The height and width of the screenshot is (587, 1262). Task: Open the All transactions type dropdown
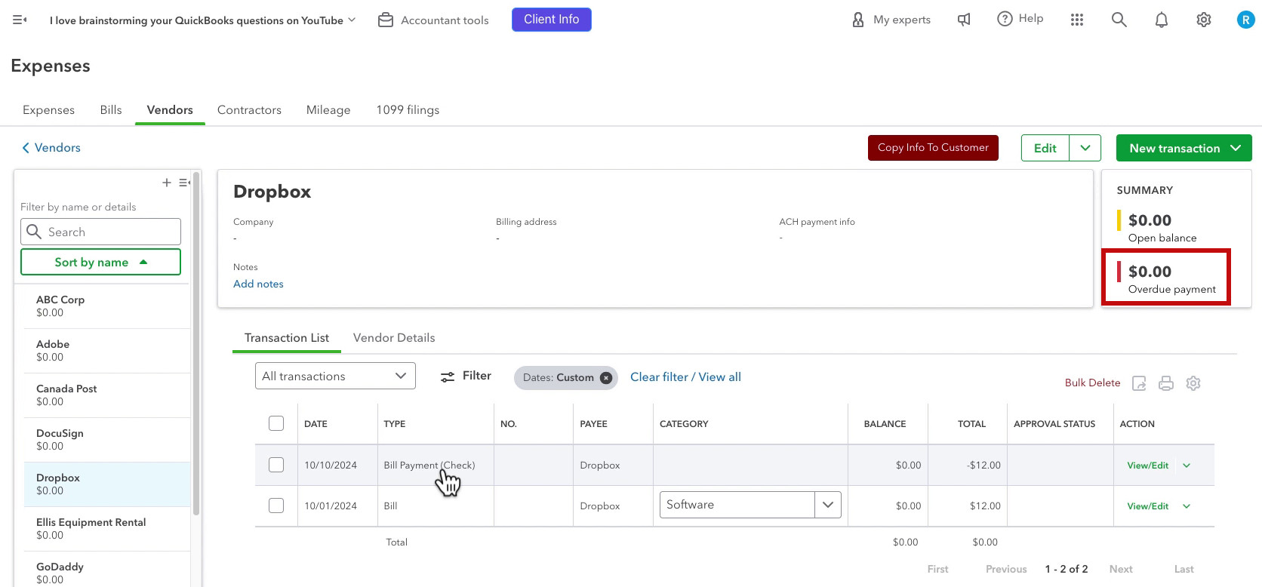coord(335,376)
